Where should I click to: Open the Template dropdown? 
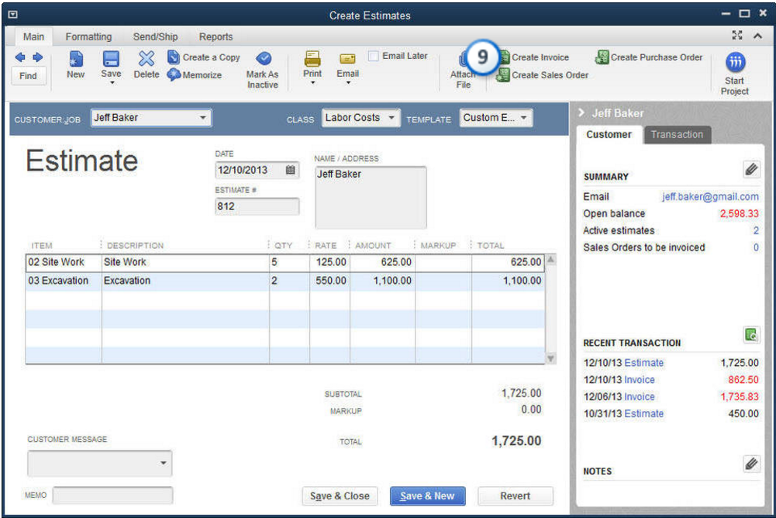[x=523, y=118]
